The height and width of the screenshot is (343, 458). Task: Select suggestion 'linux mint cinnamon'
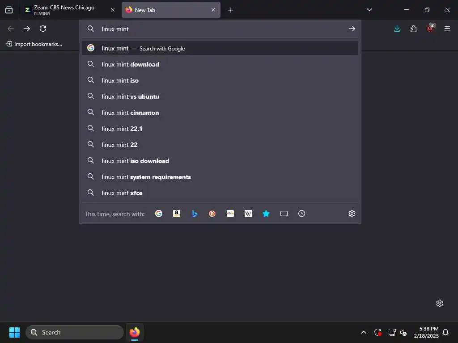[220, 113]
